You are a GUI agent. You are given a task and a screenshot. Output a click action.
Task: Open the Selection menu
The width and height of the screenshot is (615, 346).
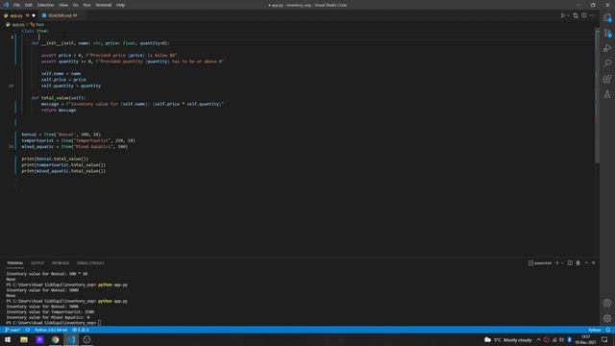point(45,5)
